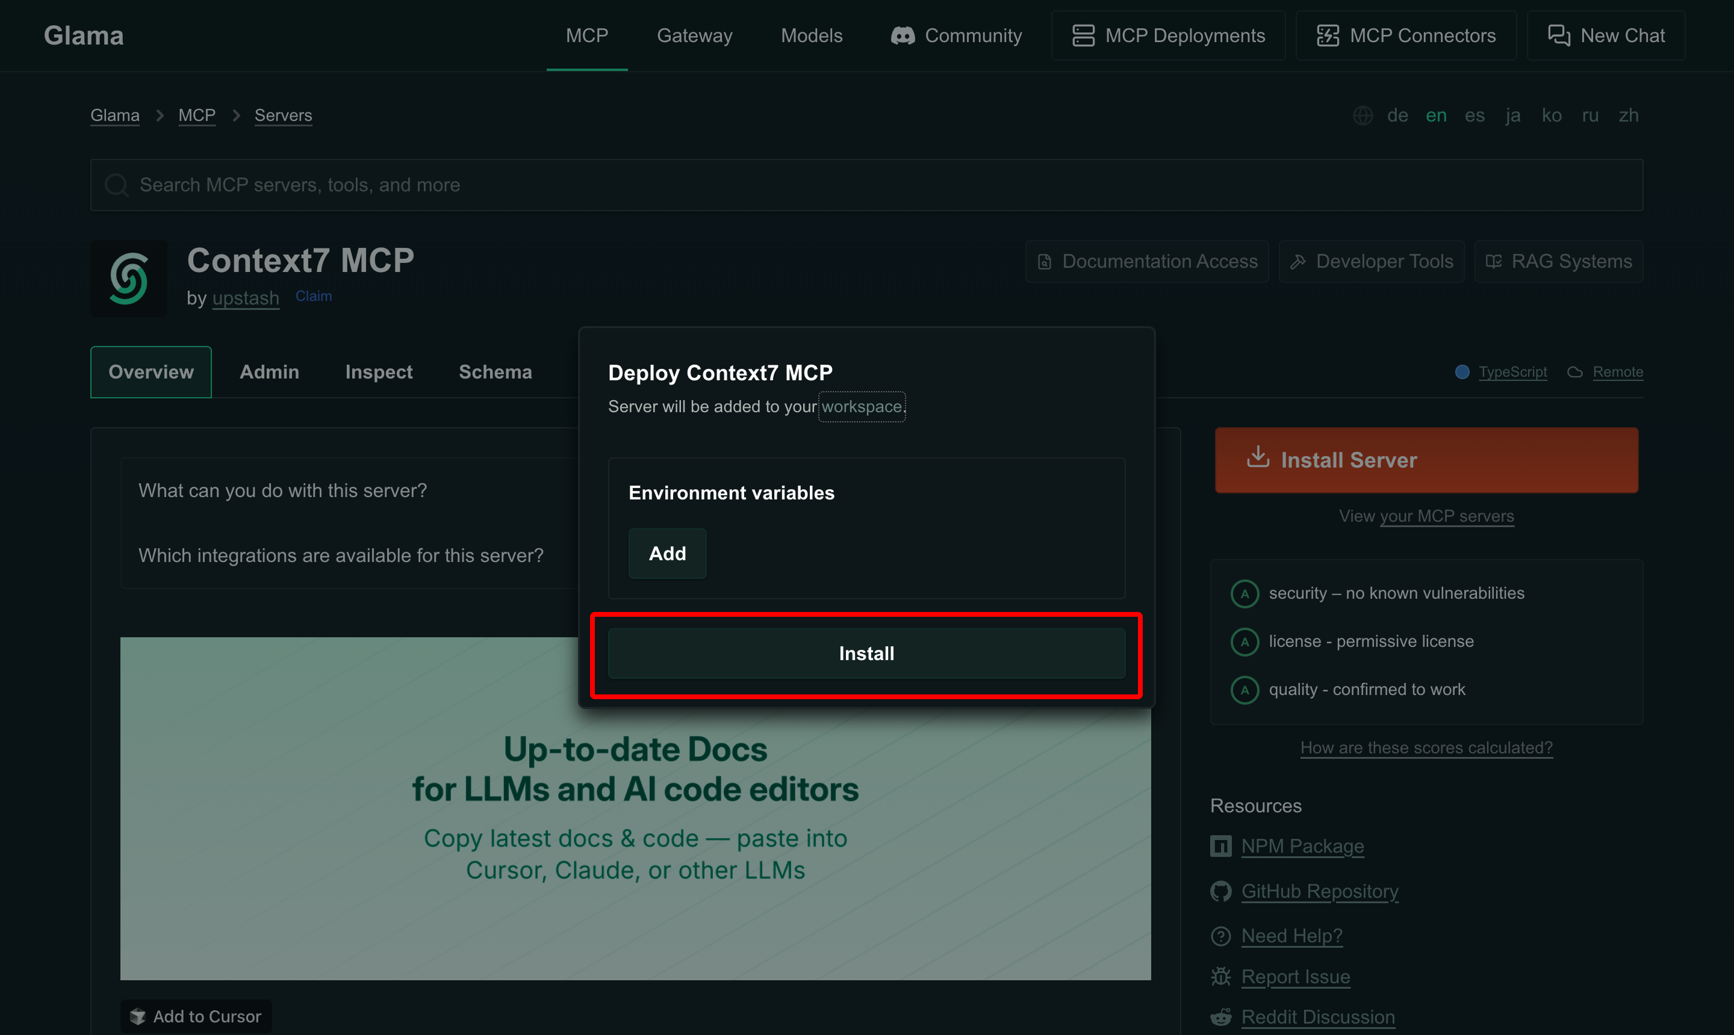
Task: Switch language to German (de)
Action: point(1397,115)
